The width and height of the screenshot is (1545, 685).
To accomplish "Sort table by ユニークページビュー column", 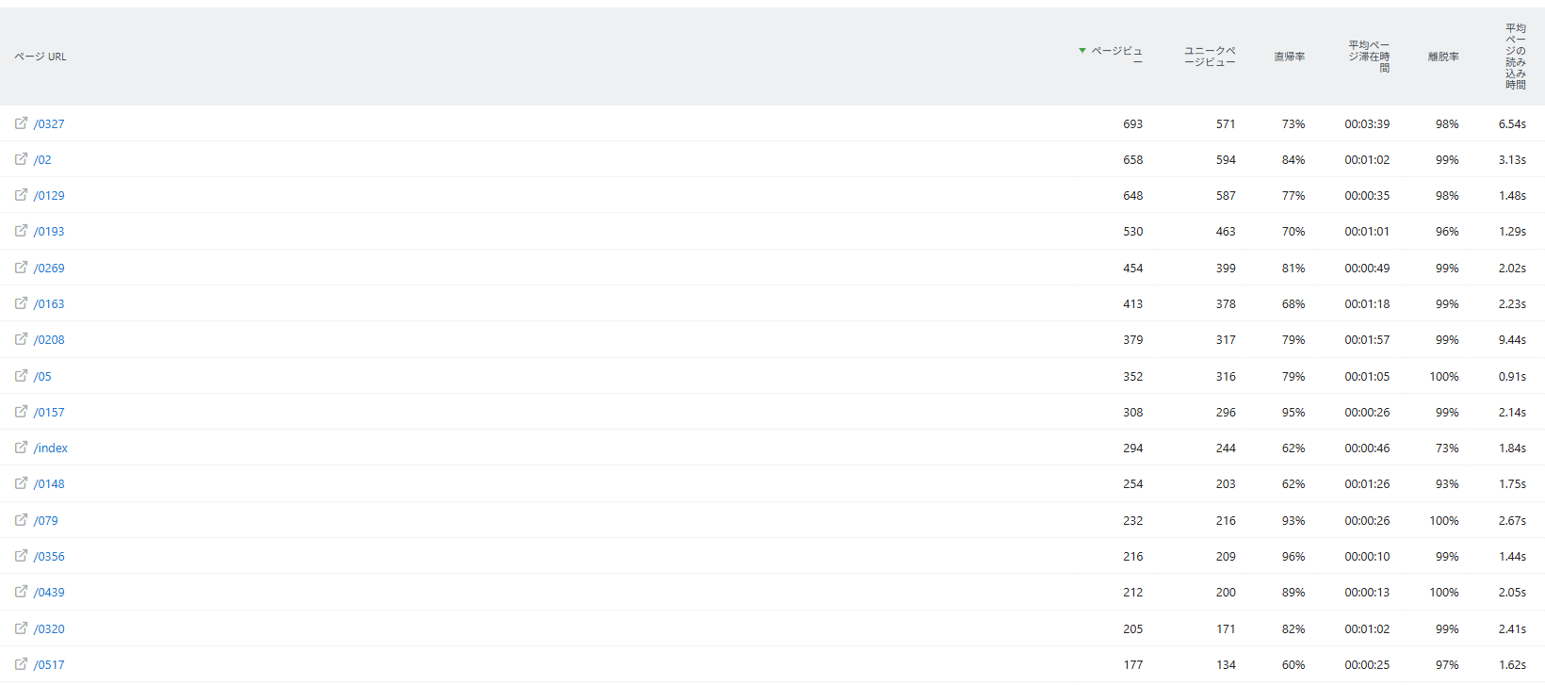I will pyautogui.click(x=1210, y=57).
